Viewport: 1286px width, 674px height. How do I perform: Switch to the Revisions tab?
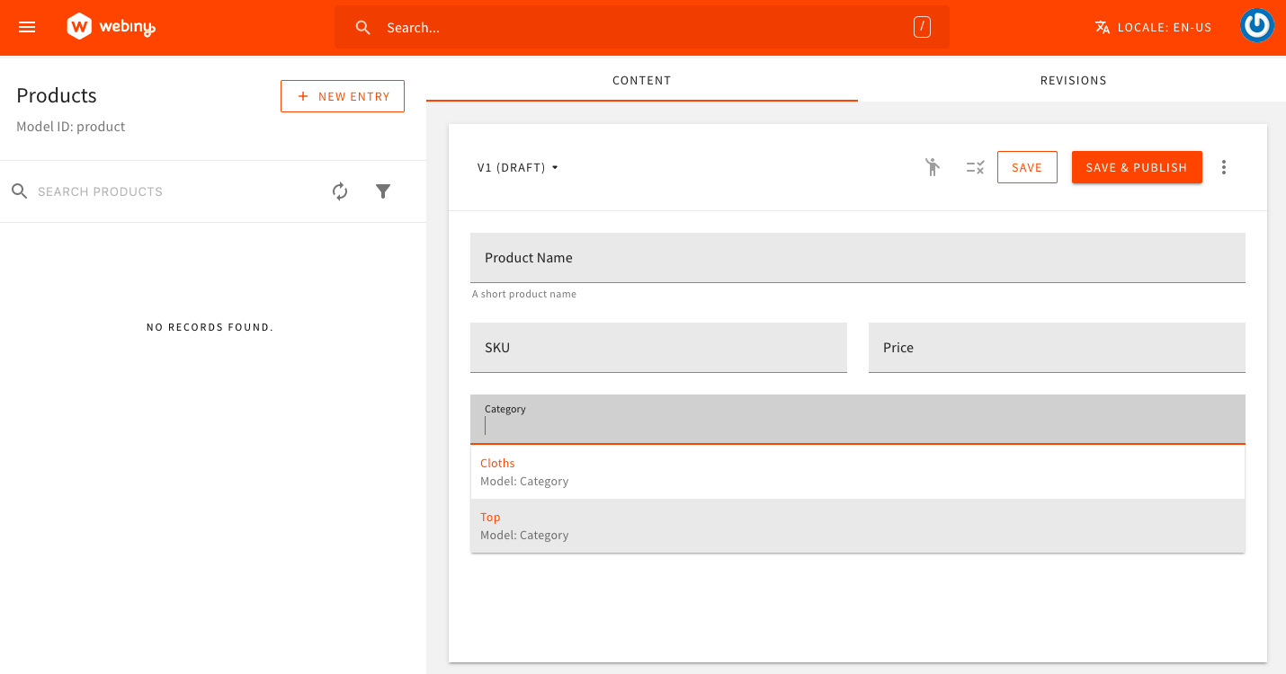(1073, 80)
